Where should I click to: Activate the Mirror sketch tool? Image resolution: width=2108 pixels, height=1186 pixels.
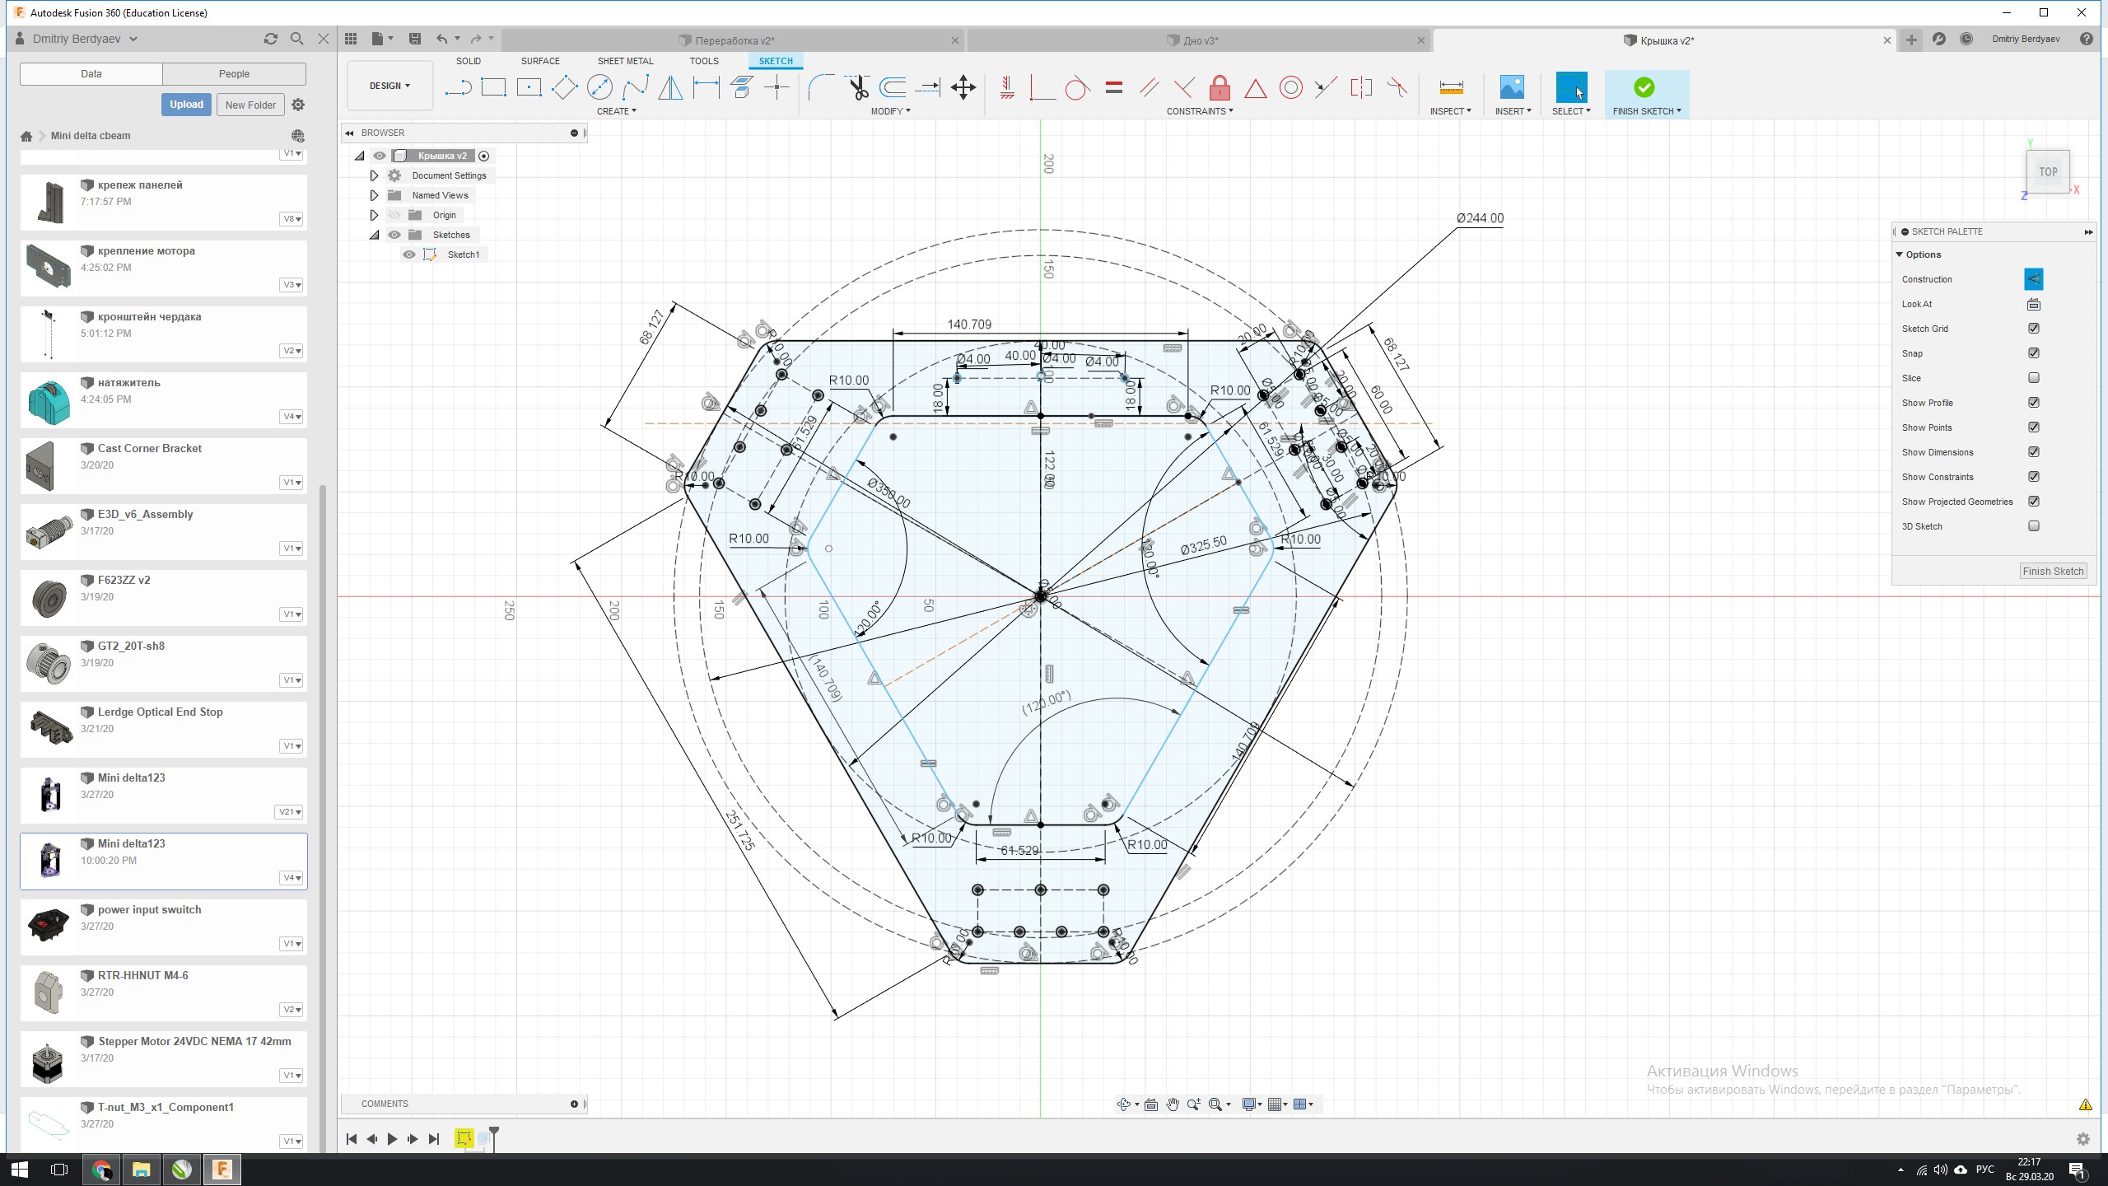click(x=670, y=87)
